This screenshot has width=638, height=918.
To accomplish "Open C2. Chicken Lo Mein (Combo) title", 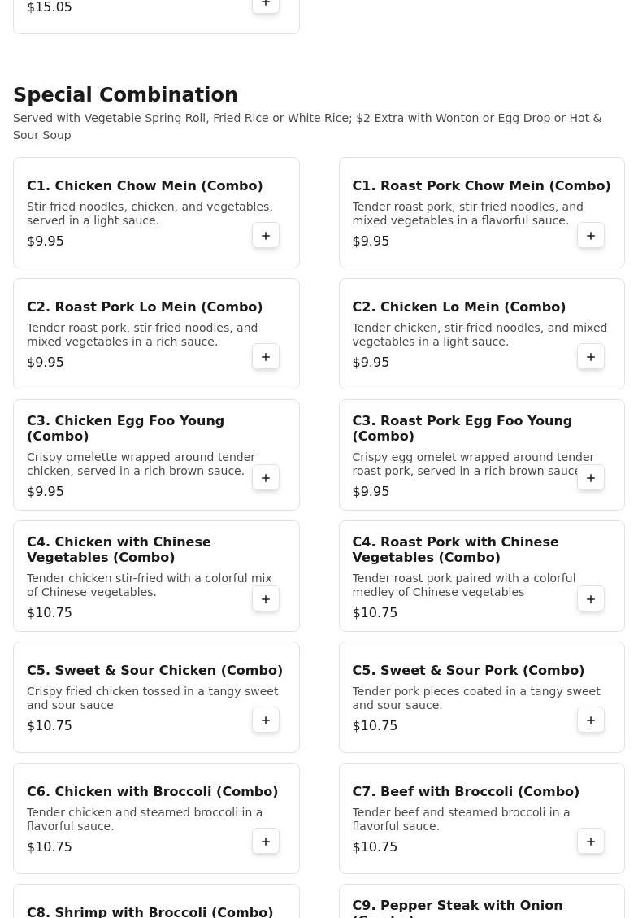I will click(x=459, y=307).
